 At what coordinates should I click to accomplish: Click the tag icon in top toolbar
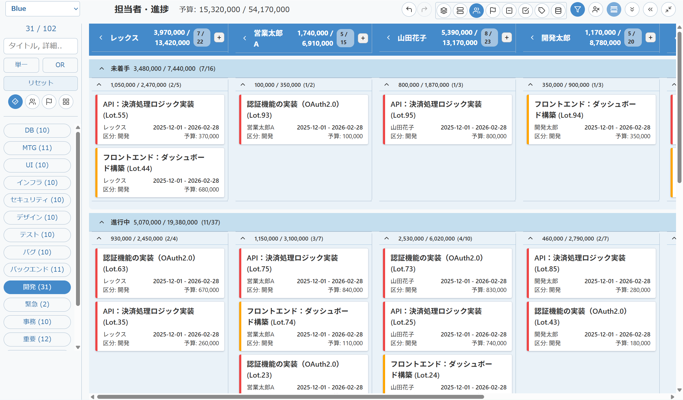click(542, 11)
